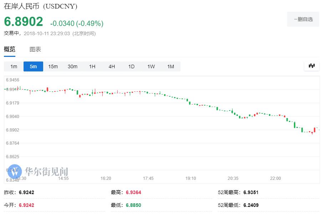Click the 22:00 time axis label
The width and height of the screenshot is (321, 214).
[275, 178]
